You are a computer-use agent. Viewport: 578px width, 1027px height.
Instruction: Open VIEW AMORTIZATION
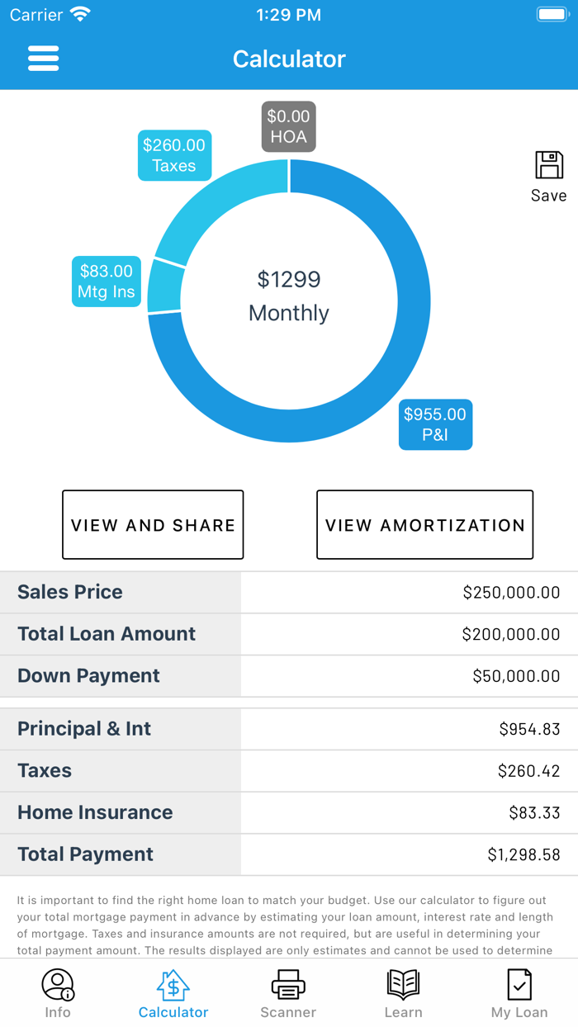coord(424,525)
